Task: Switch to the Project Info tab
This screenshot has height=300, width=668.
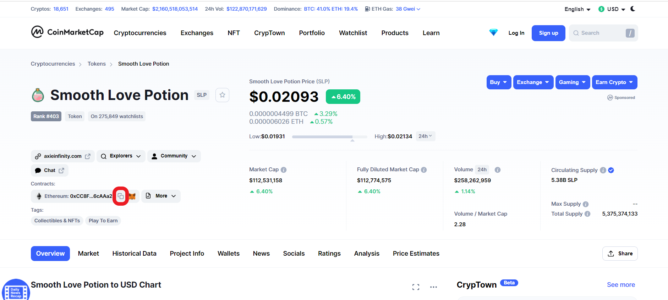Action: (x=187, y=254)
